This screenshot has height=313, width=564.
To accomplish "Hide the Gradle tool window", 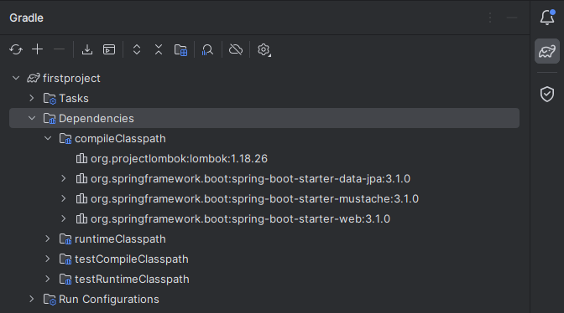I will [x=512, y=18].
